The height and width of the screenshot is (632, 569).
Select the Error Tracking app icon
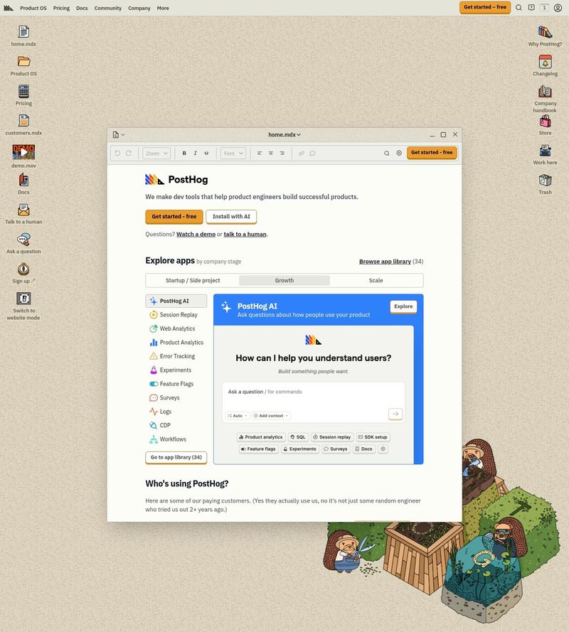[153, 356]
